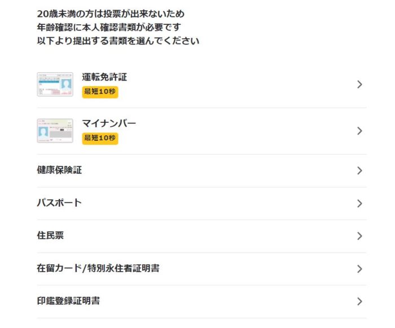The width and height of the screenshot is (395, 328).
Task: Click the portrait photo on the license thumbnail
Action: (x=67, y=86)
